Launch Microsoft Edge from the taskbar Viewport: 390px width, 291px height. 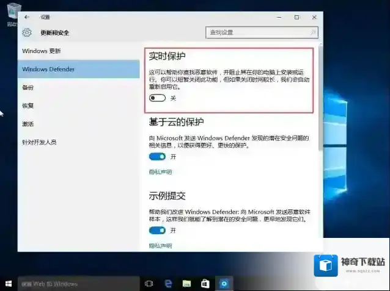pos(167,284)
